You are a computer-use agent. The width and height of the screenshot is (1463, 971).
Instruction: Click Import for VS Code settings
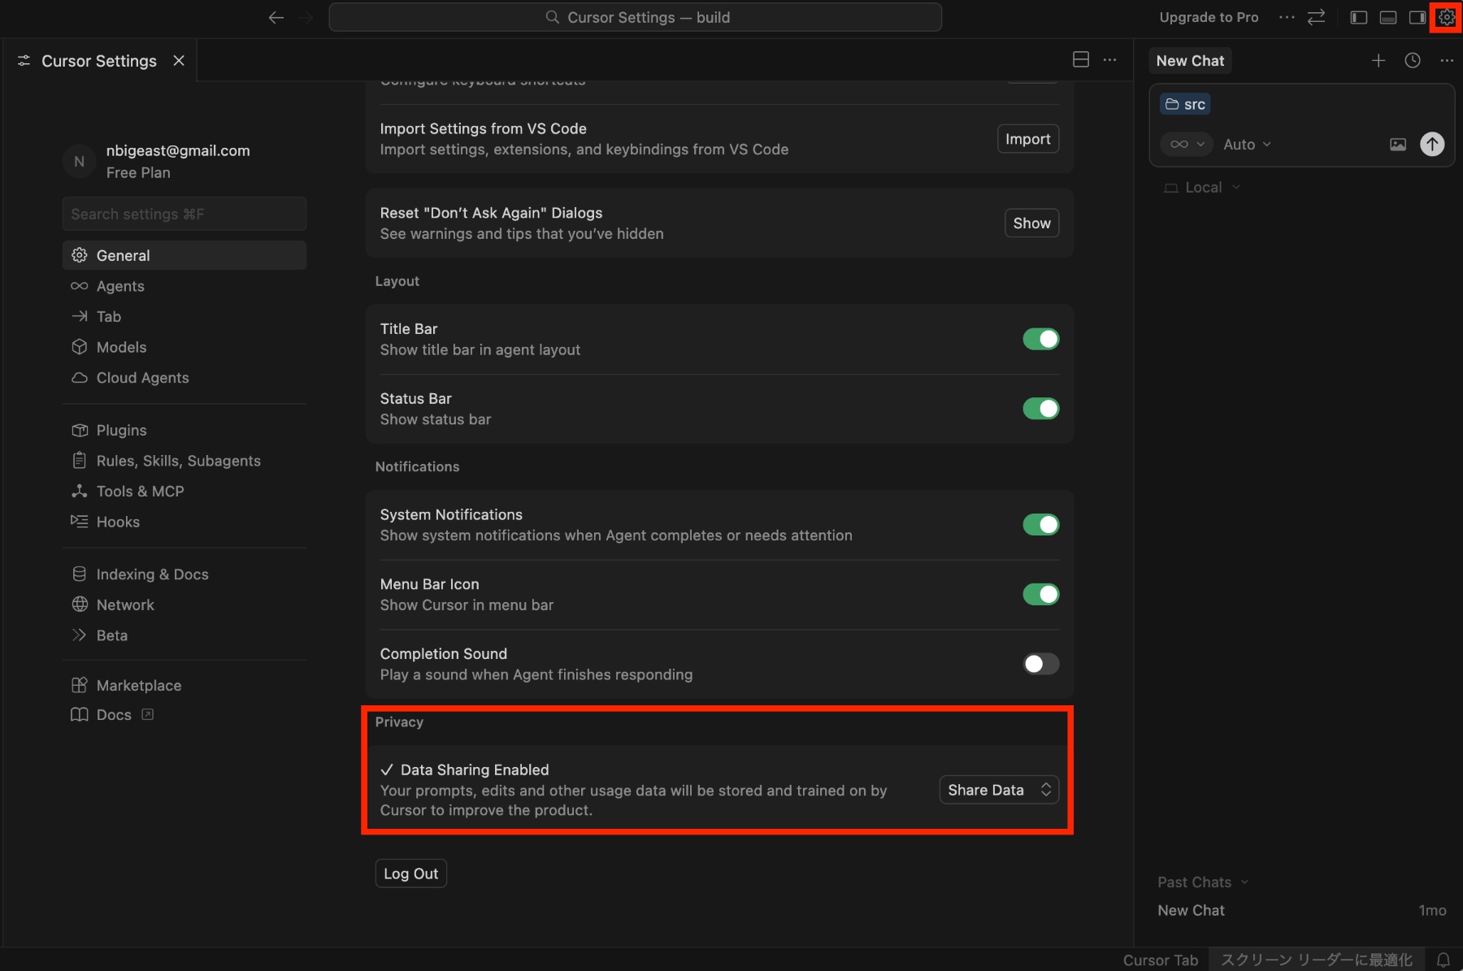tap(1027, 139)
